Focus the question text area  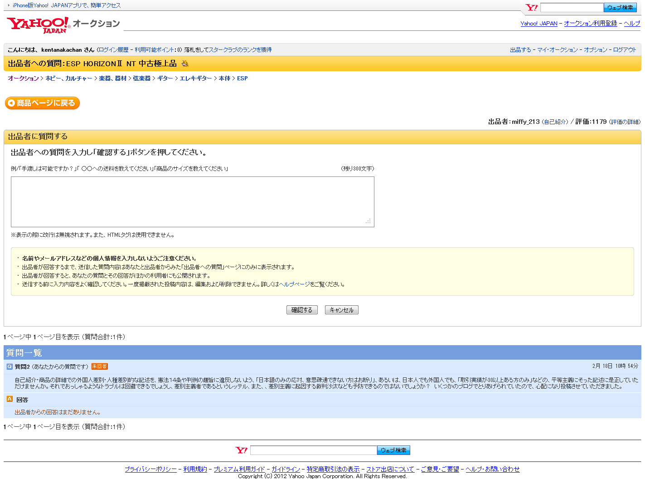pos(193,202)
